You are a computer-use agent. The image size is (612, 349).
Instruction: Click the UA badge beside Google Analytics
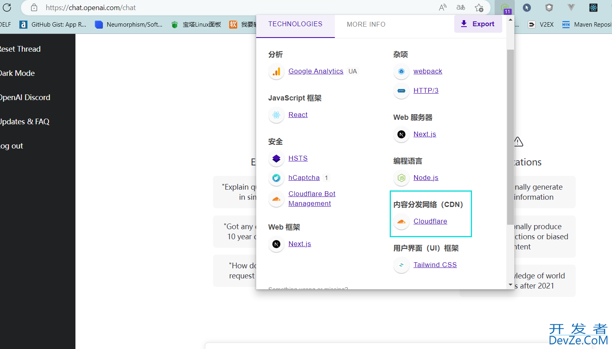coord(353,71)
